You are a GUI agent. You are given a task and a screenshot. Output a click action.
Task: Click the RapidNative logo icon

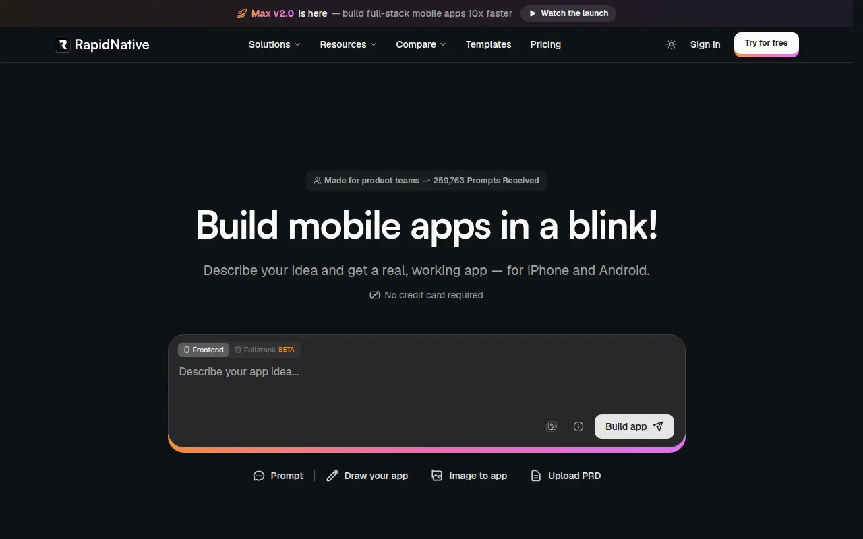tap(63, 44)
